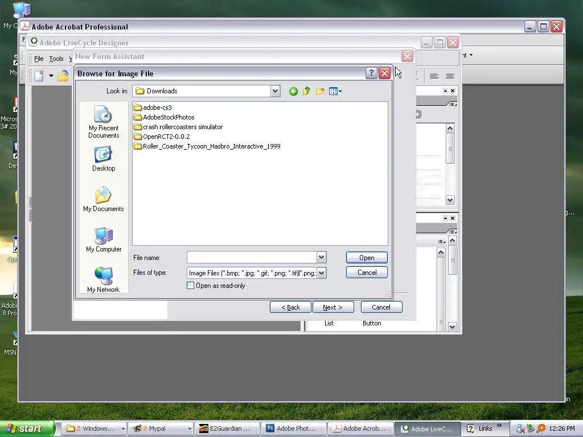Close the upper right palette panel
Image resolution: width=583 pixels, height=437 pixels.
click(x=453, y=90)
